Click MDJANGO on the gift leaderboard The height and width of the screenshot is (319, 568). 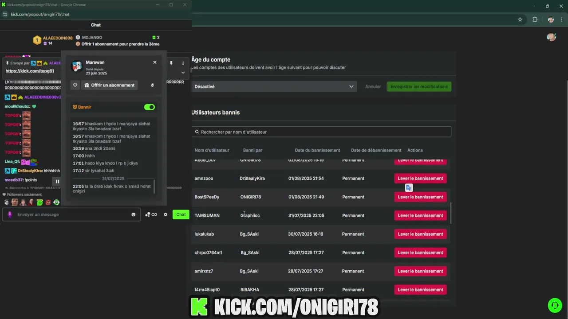pos(92,38)
